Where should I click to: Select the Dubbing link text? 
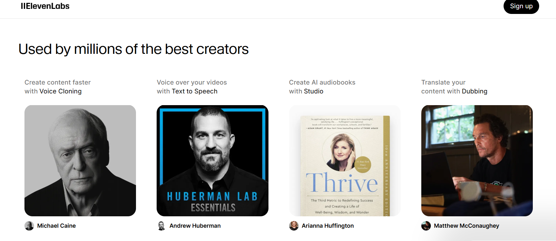tap(474, 91)
